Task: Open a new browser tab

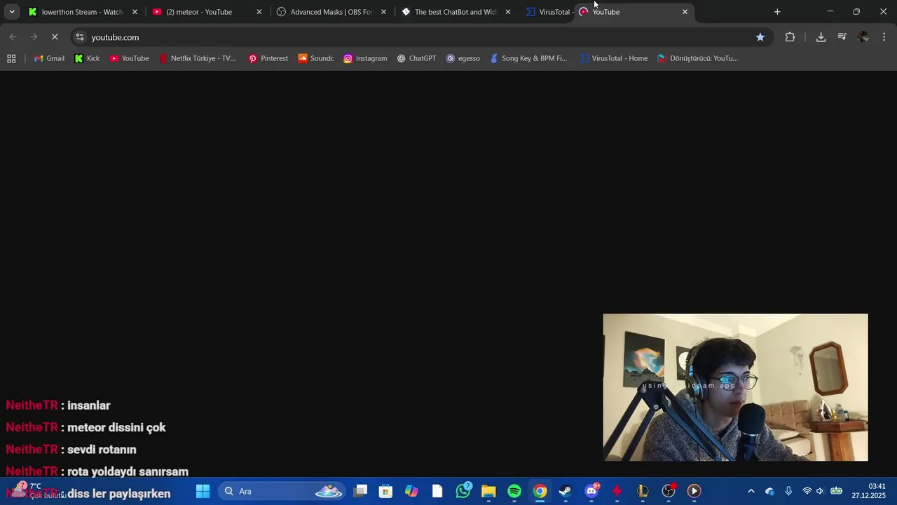Action: [x=777, y=12]
